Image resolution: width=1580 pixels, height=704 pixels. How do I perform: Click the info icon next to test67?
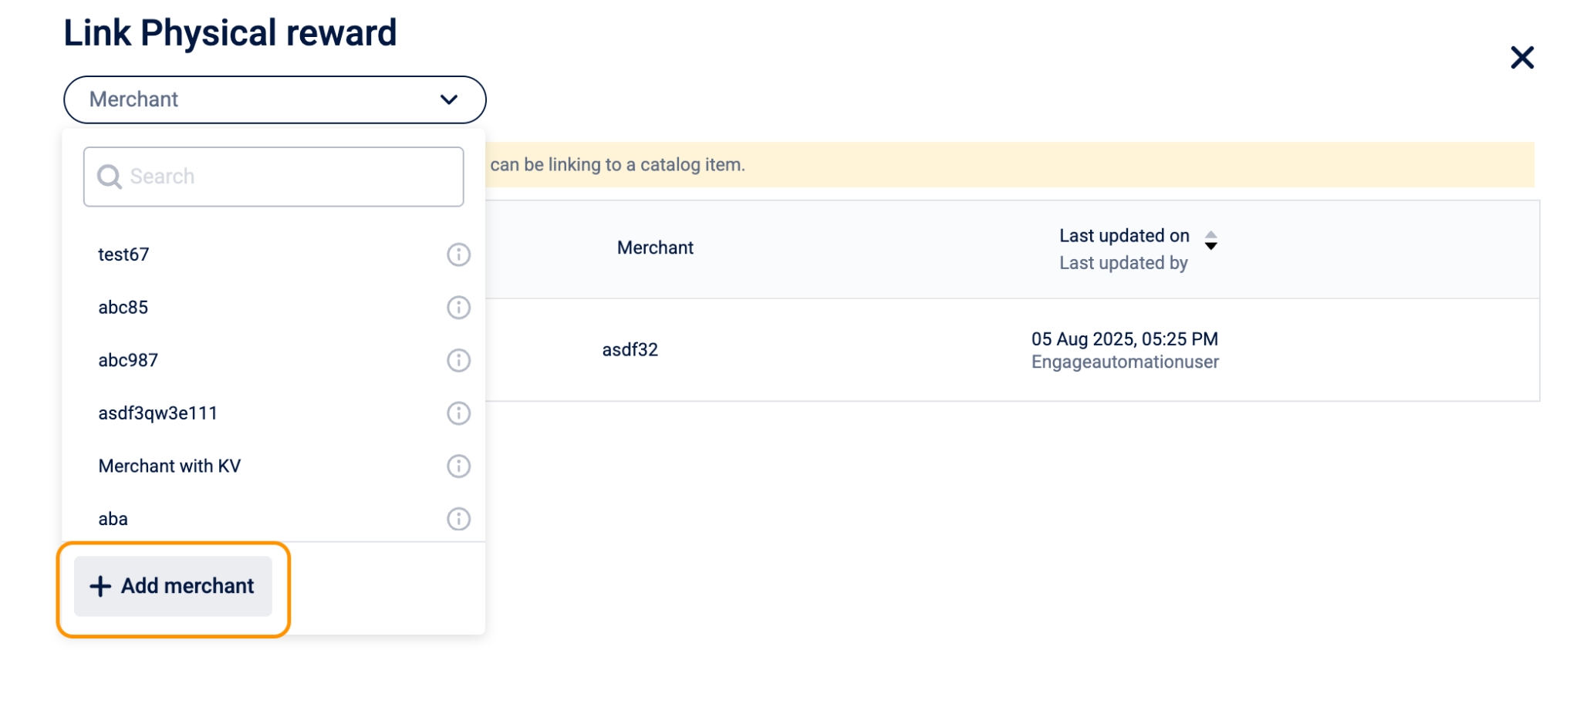click(458, 254)
